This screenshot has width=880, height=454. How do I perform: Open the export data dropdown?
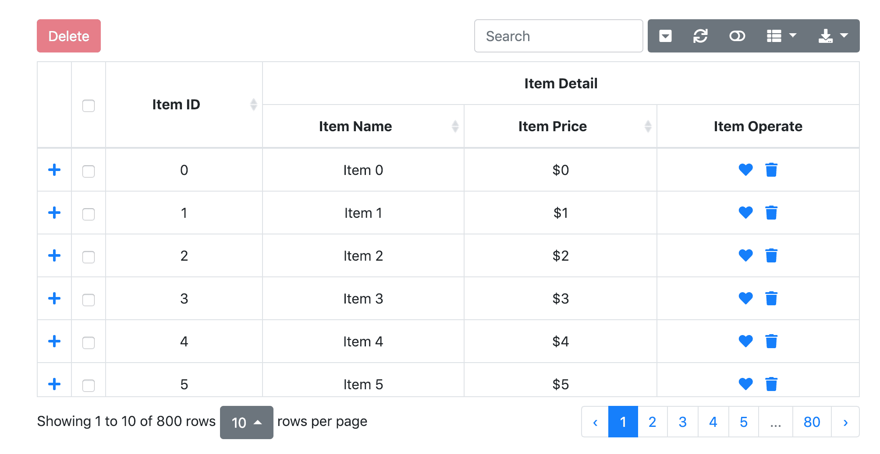[x=833, y=36]
